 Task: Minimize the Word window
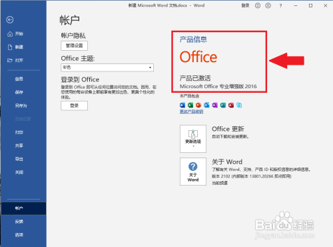pos(296,6)
